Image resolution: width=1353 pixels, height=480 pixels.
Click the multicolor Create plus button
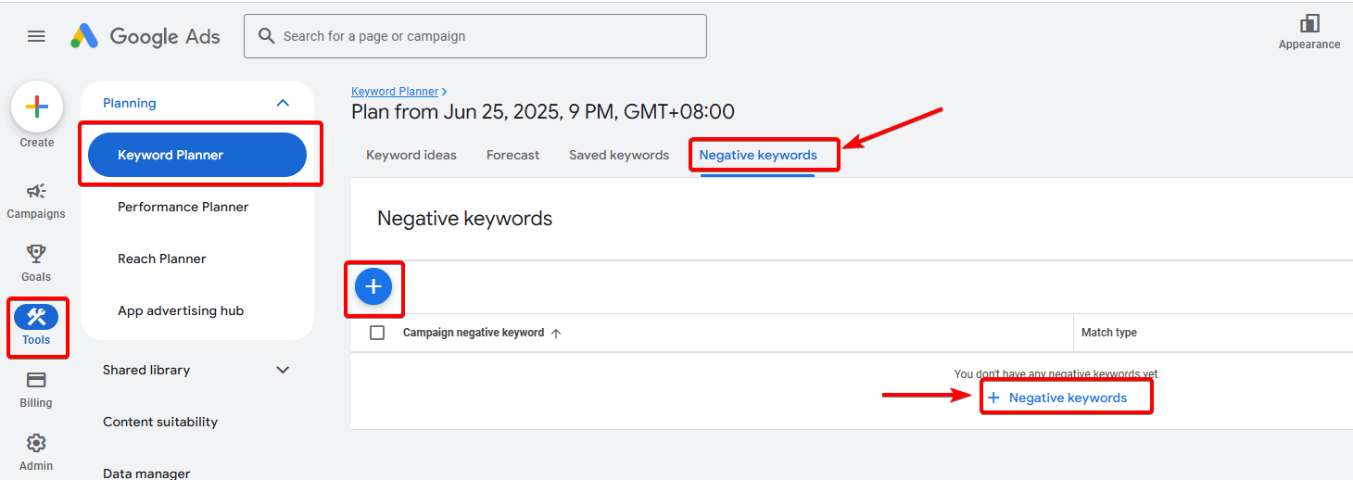click(37, 107)
